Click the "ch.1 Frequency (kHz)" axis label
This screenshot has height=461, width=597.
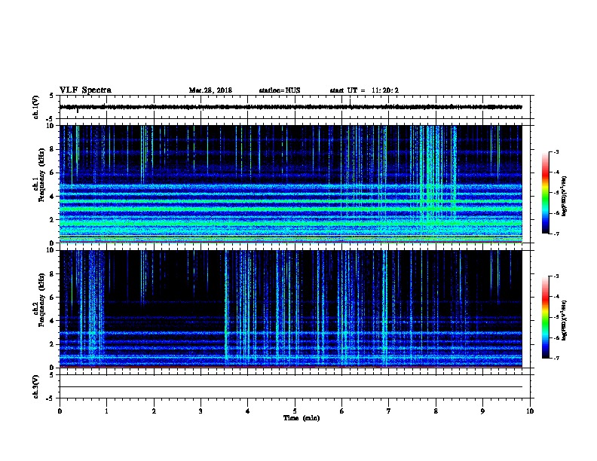click(x=38, y=175)
